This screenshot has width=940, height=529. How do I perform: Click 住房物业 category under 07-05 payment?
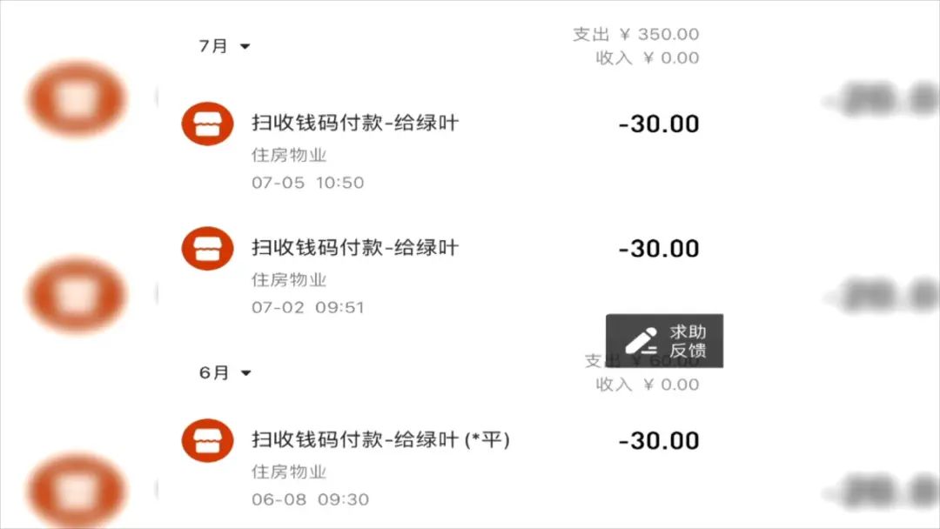pos(289,155)
